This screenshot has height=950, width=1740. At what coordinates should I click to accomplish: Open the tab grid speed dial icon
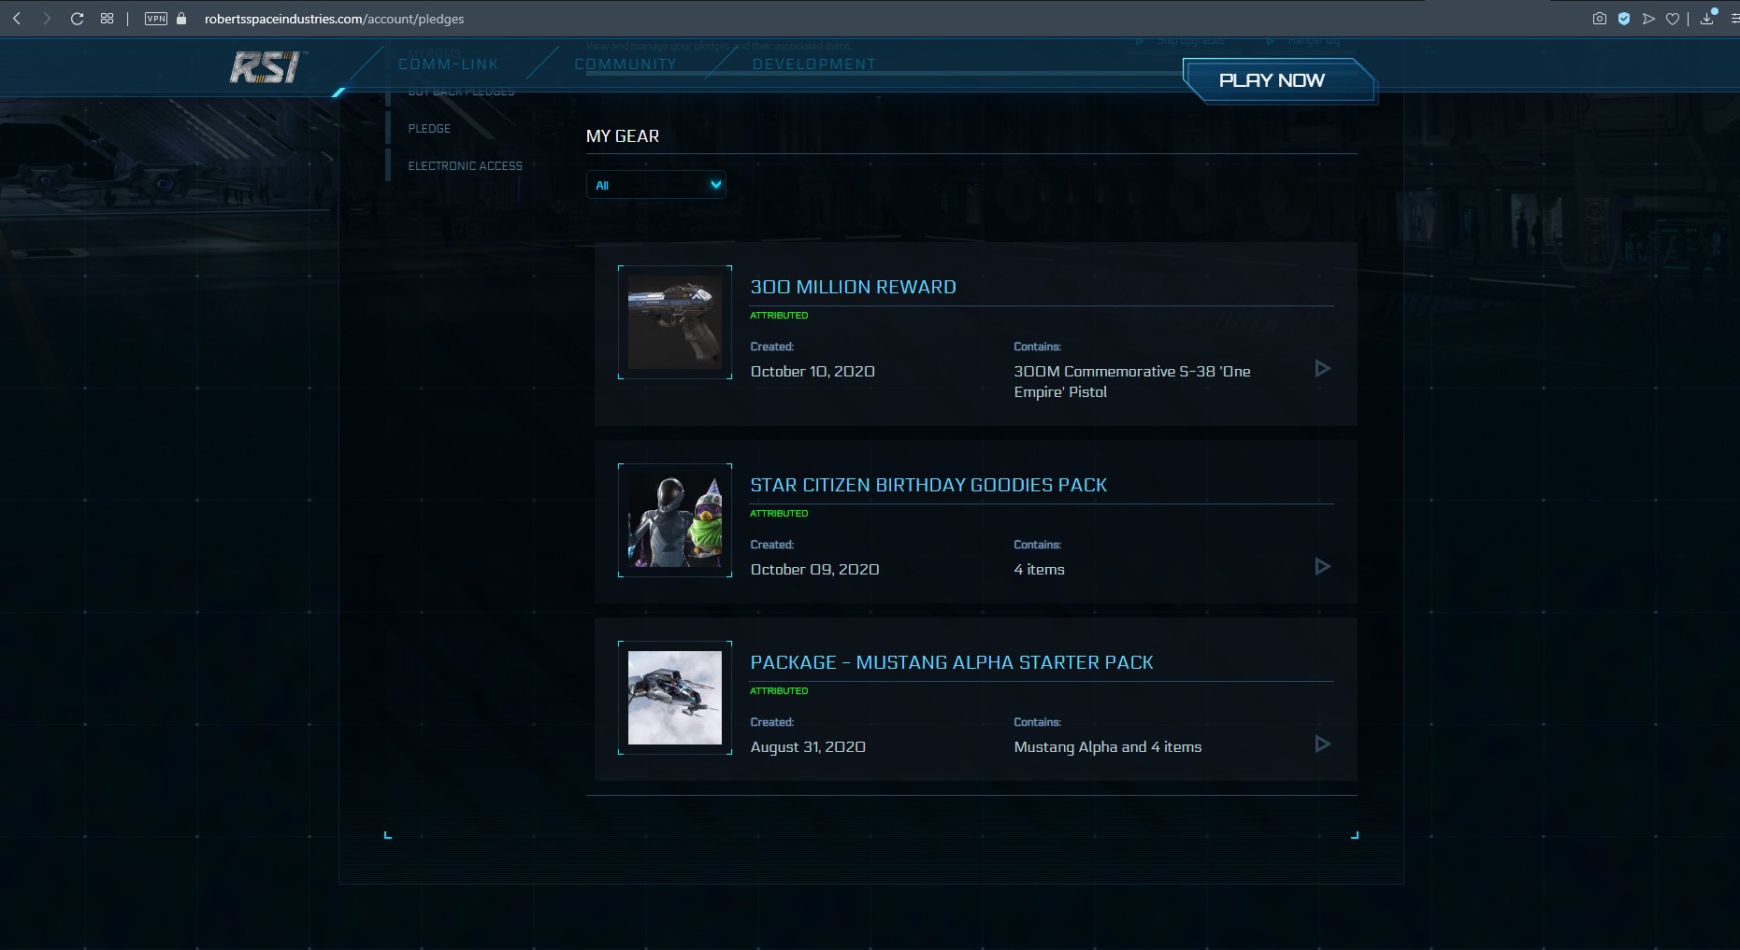[x=108, y=19]
